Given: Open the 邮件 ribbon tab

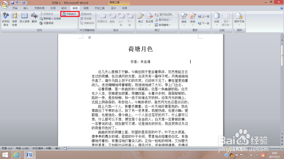Looking at the screenshot, I should click(64, 8).
